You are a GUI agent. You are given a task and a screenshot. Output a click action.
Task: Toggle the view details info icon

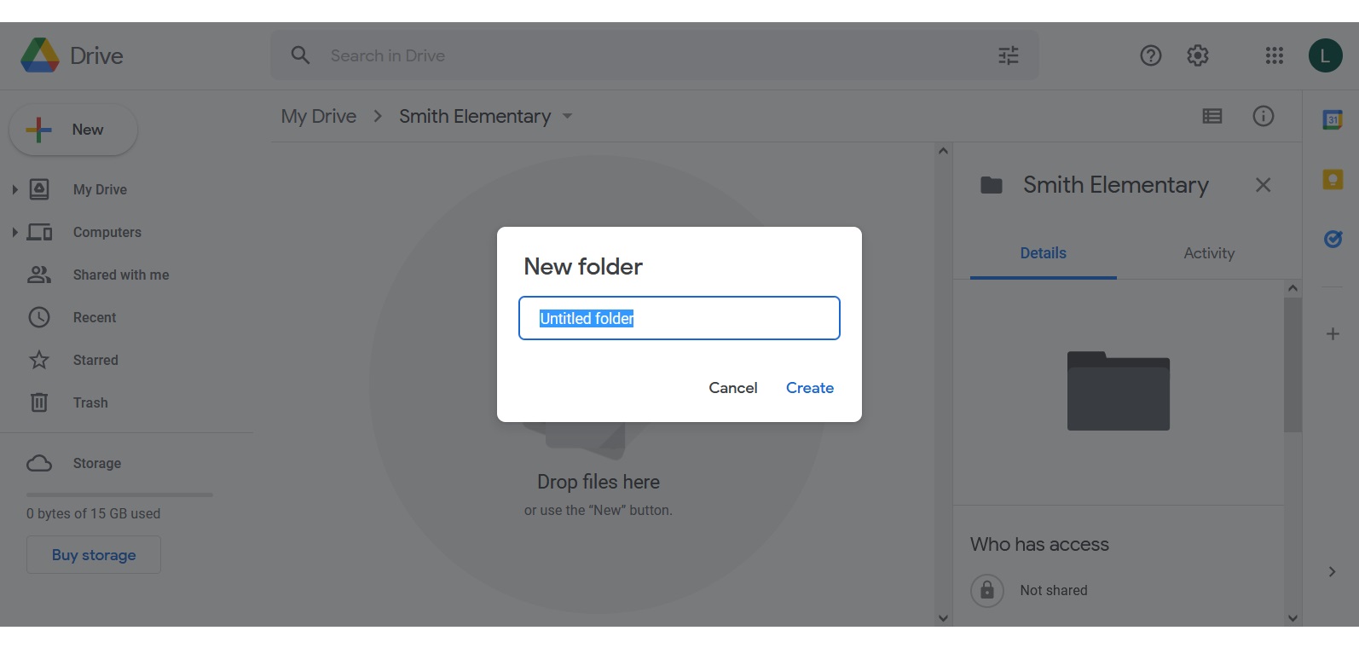pyautogui.click(x=1264, y=116)
